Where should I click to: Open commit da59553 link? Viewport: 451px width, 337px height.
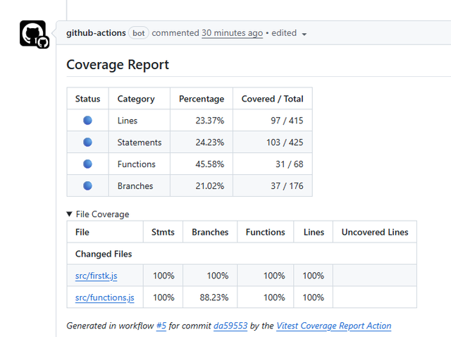pyautogui.click(x=231, y=326)
